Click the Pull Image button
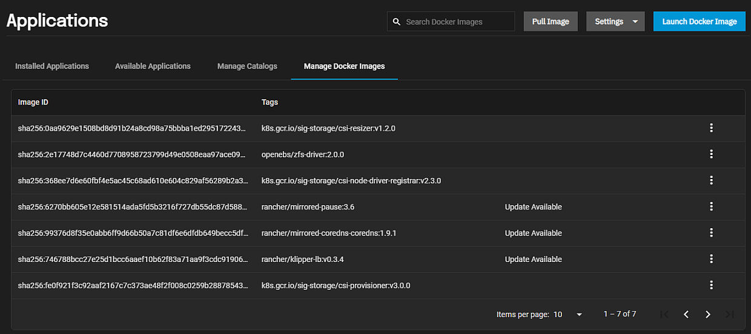 [550, 22]
